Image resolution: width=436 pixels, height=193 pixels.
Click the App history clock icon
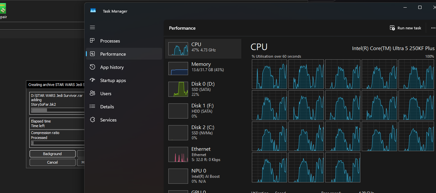coord(92,67)
